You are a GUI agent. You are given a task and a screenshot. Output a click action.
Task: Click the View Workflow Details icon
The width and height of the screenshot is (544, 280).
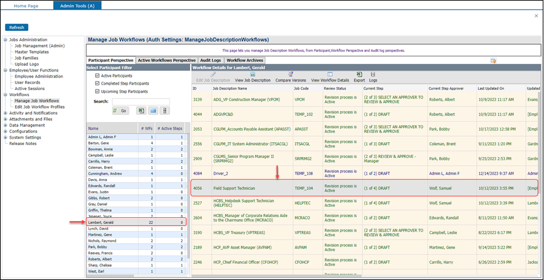point(330,74)
